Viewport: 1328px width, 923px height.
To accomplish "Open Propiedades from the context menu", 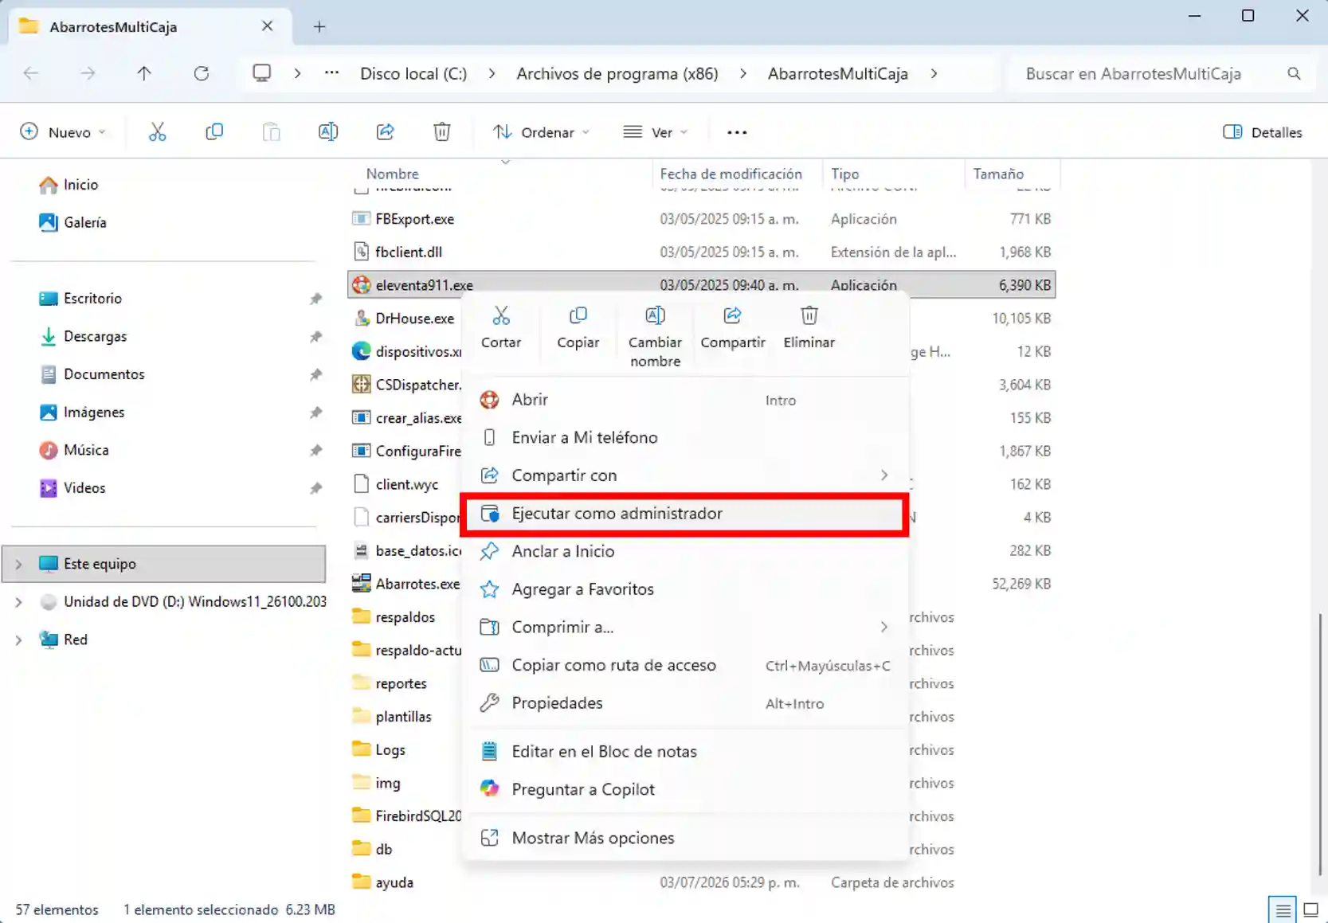I will click(x=684, y=703).
